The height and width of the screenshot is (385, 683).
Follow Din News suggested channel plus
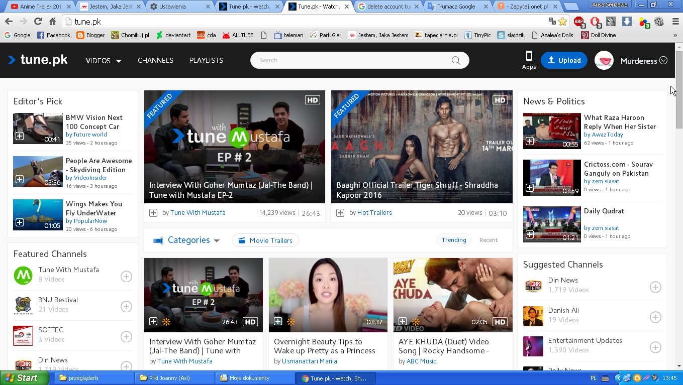click(655, 287)
